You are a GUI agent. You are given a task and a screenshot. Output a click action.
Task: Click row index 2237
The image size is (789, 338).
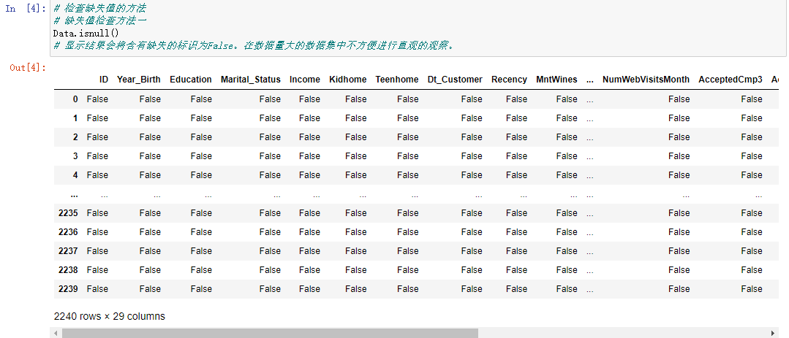click(68, 251)
